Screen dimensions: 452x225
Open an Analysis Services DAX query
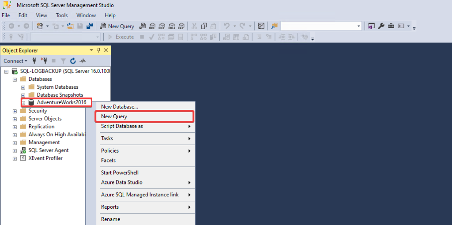181,26
